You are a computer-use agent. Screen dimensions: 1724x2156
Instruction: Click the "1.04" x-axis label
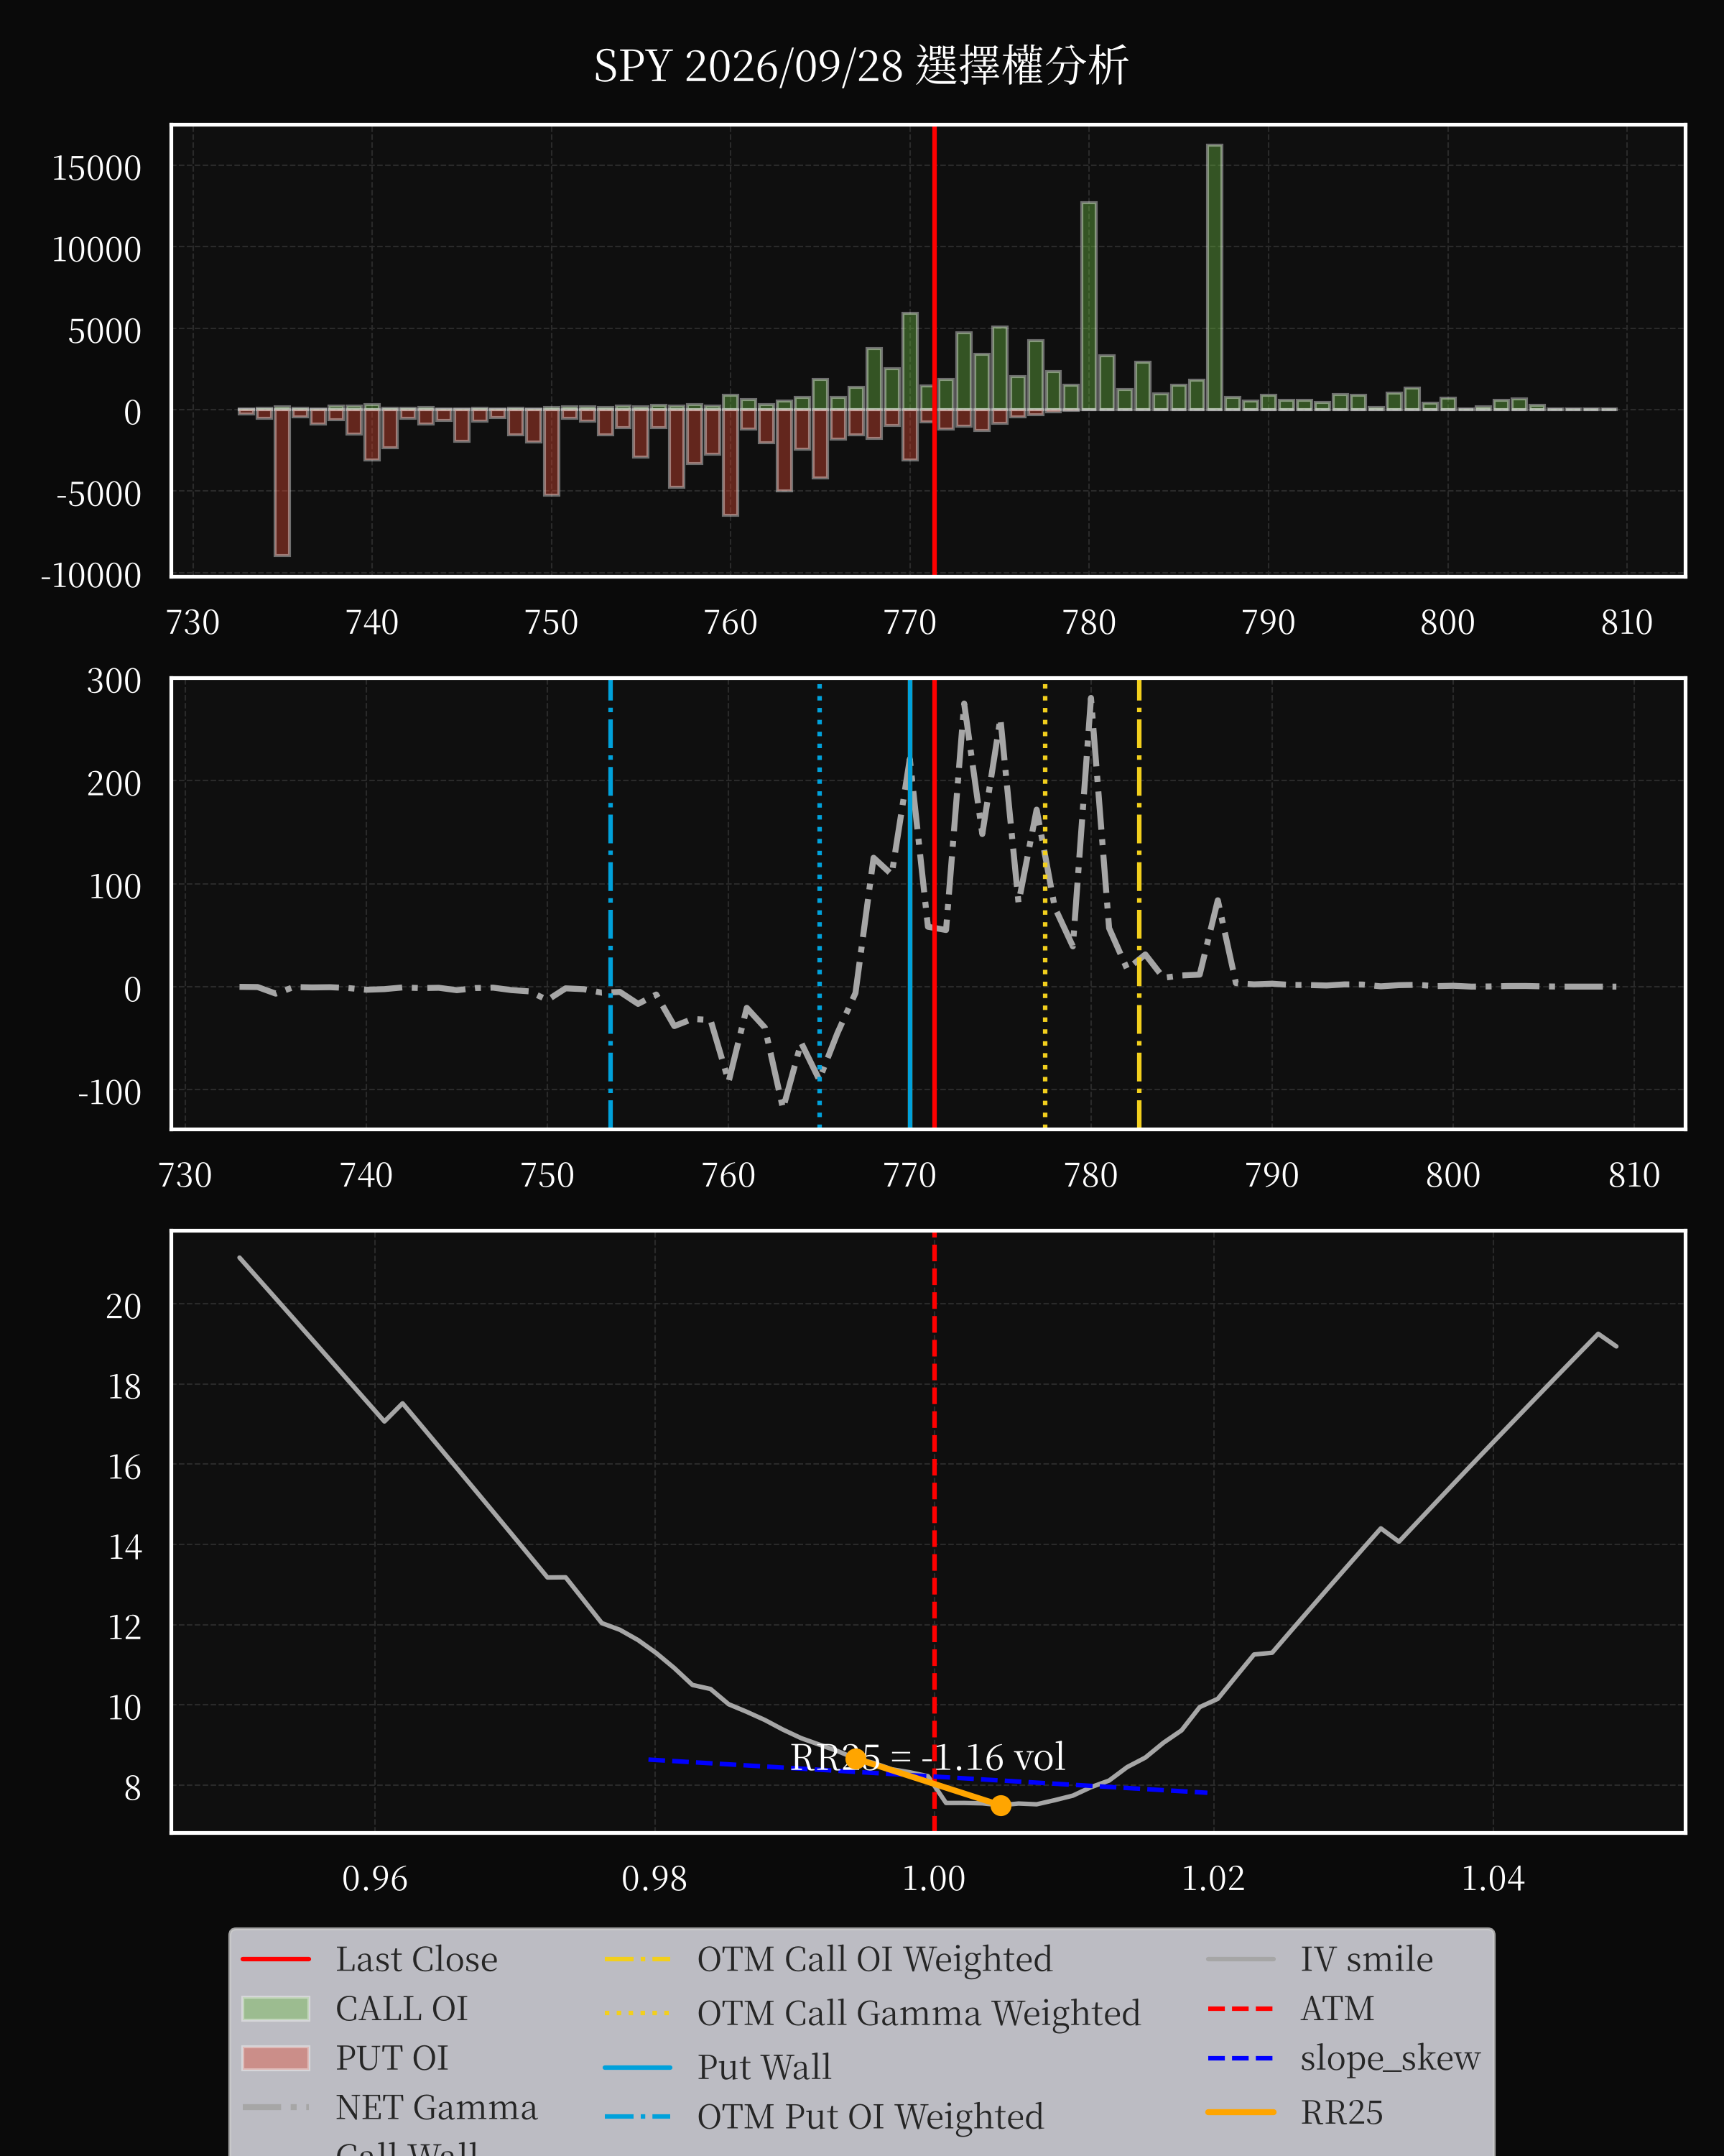1493,1879
